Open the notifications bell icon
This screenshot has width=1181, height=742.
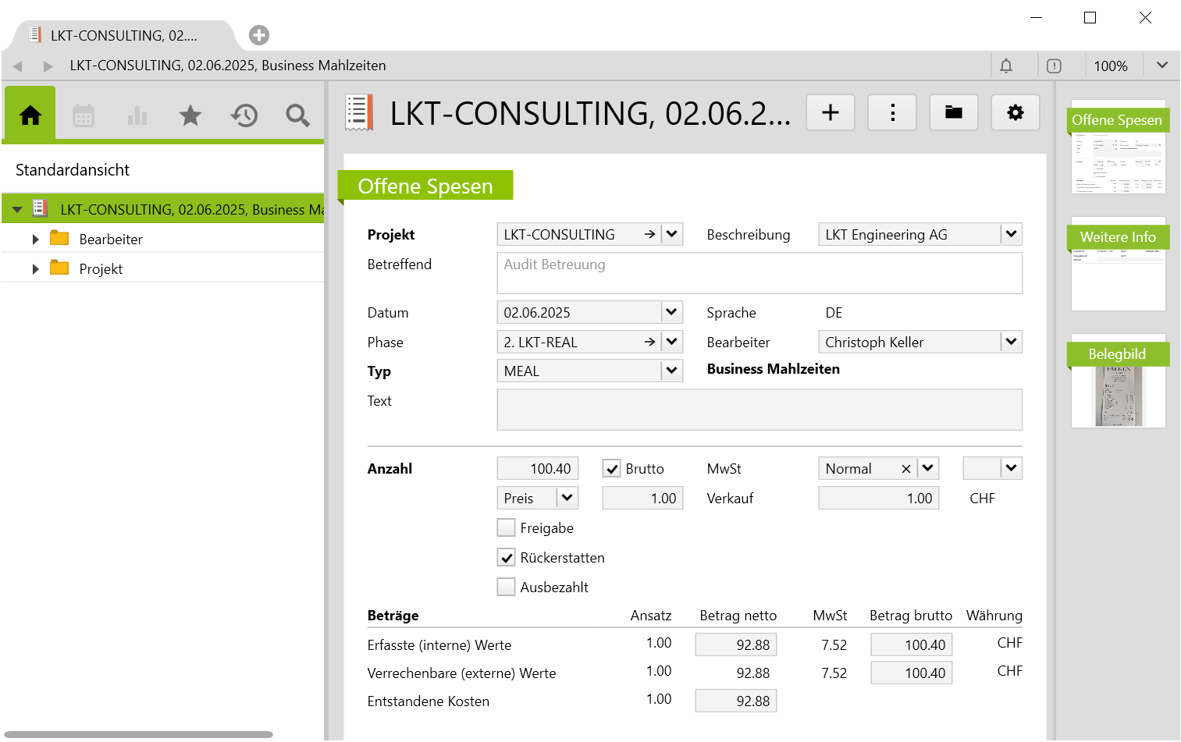tap(1006, 66)
